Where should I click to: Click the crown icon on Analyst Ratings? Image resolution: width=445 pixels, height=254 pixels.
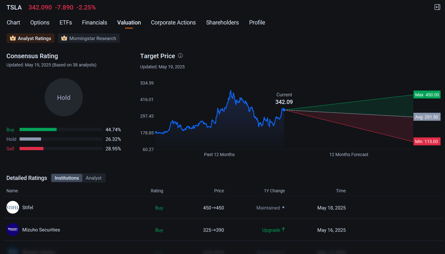click(x=13, y=38)
